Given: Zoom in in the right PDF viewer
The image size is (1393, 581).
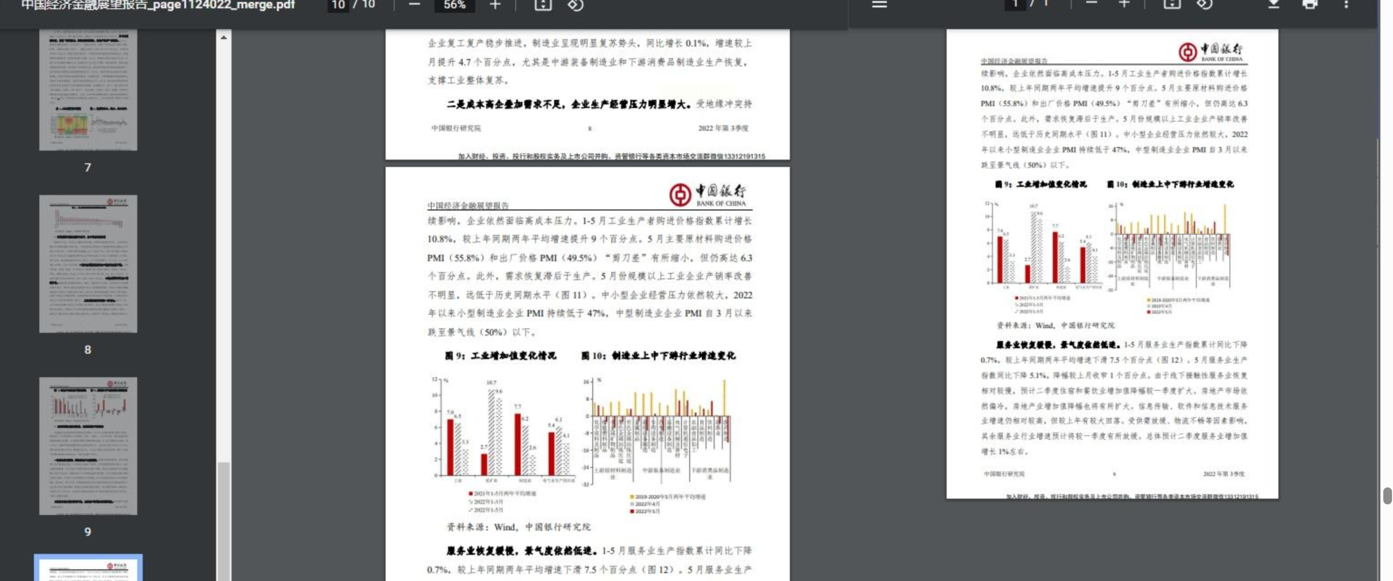Looking at the screenshot, I should click(x=1124, y=4).
